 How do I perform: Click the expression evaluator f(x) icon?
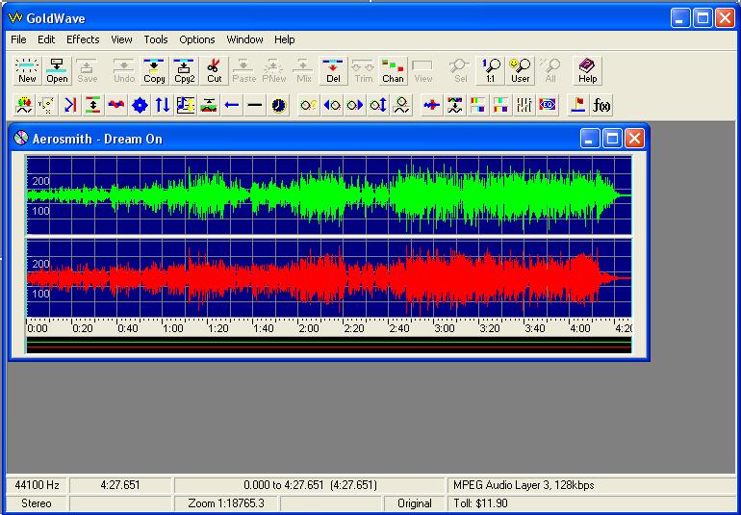[x=602, y=105]
